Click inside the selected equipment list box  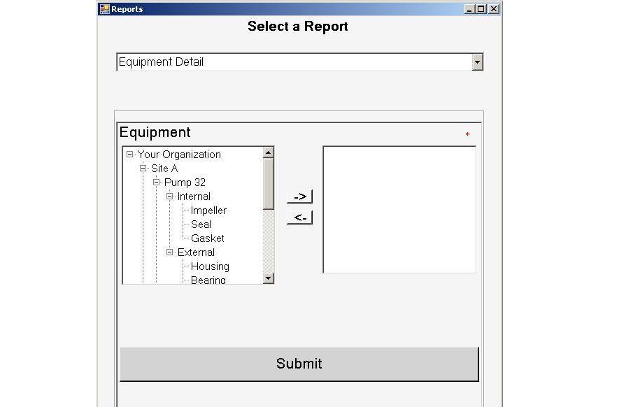click(x=399, y=209)
